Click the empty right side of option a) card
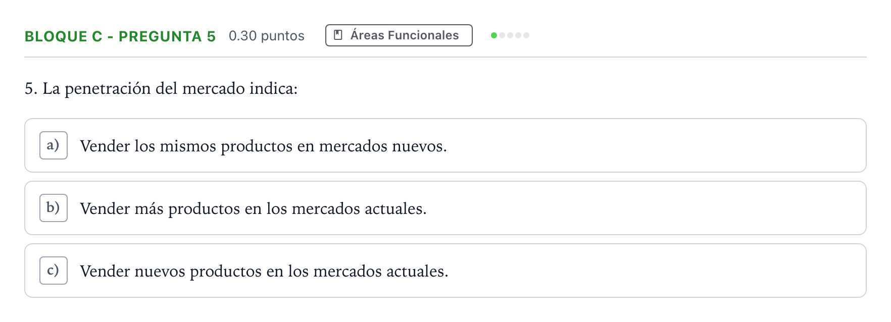Screen dimensions: 891x322 (x=657, y=145)
